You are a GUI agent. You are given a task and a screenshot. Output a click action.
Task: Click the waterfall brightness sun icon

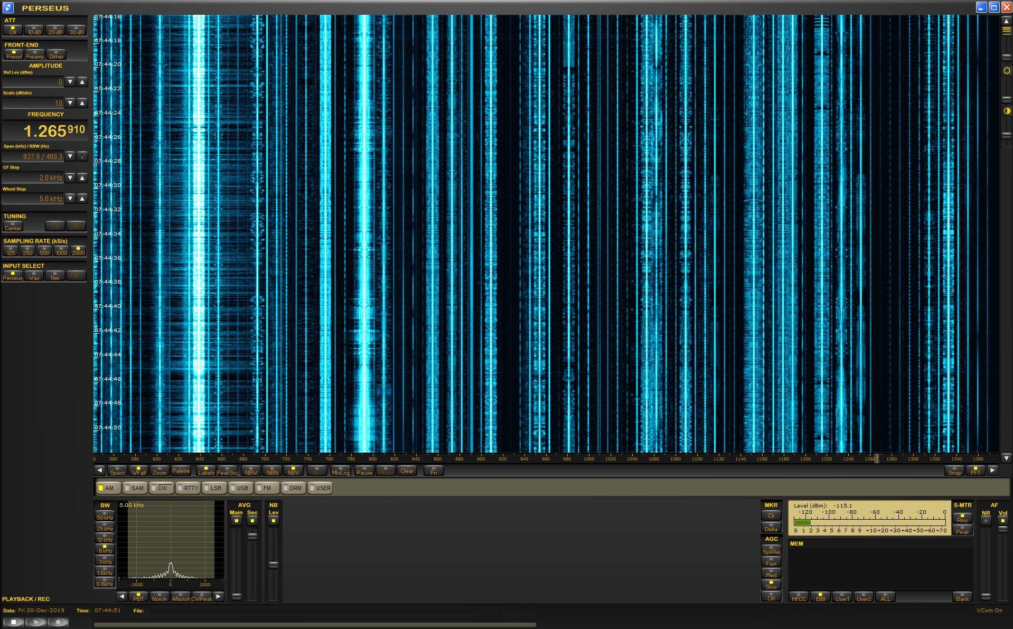[x=1007, y=71]
